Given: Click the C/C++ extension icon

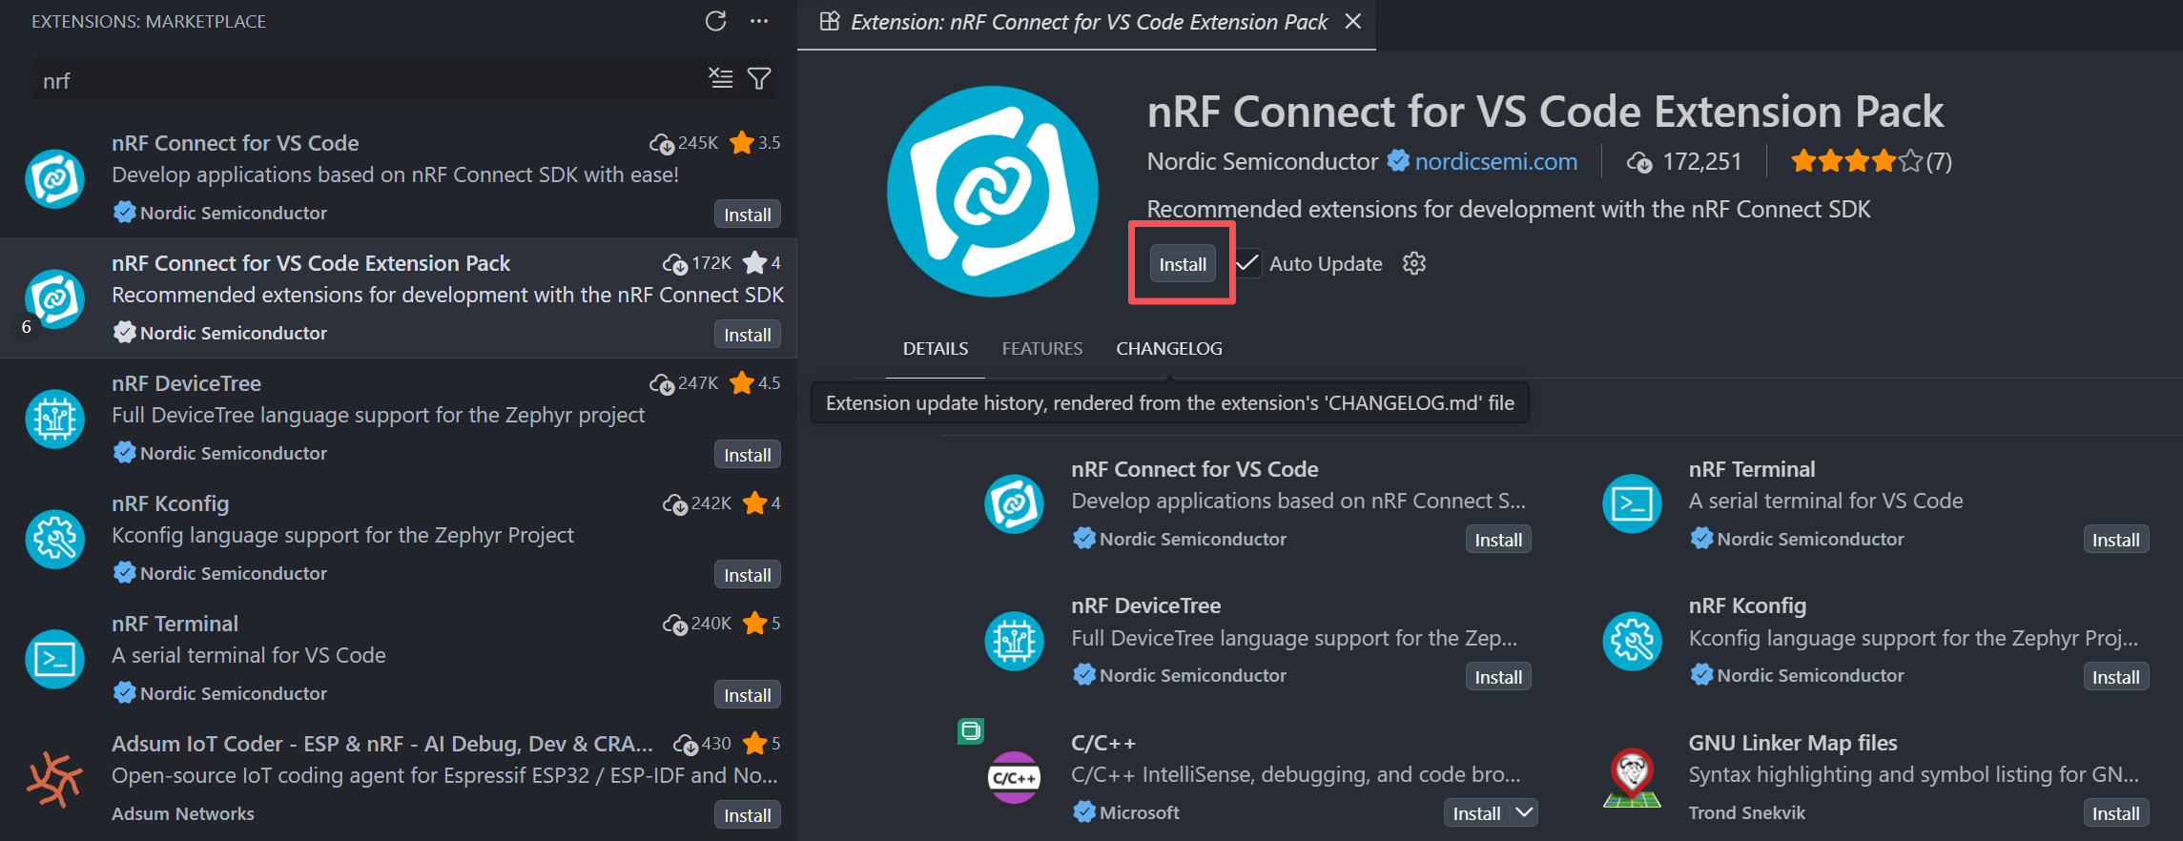Looking at the screenshot, I should click(x=1014, y=777).
